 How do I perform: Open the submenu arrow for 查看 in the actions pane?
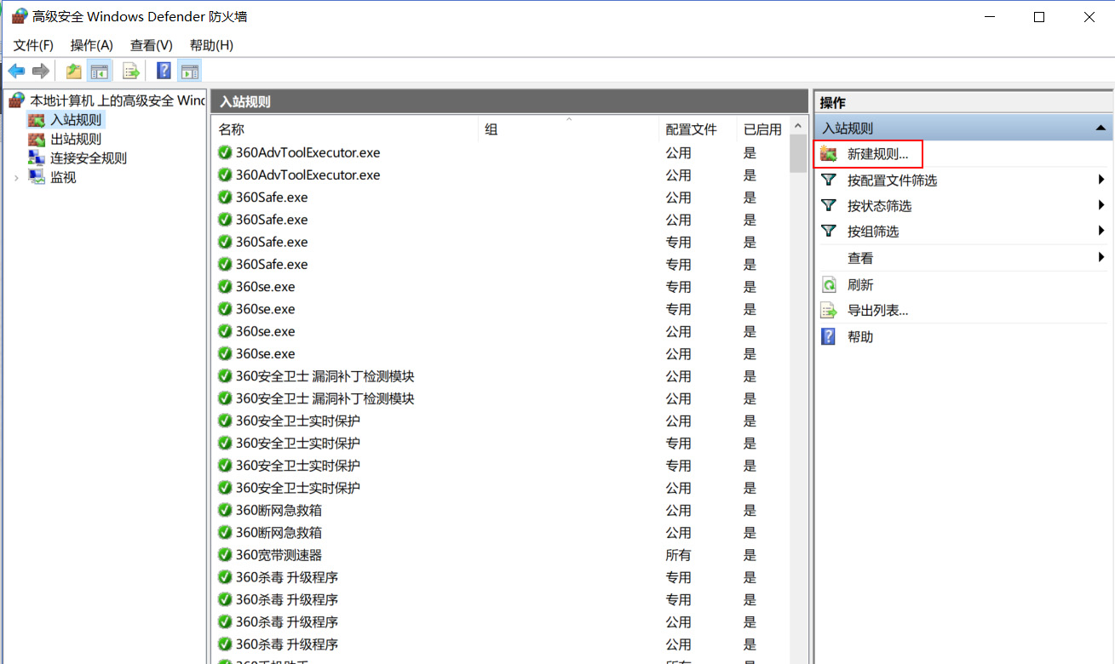click(1102, 258)
